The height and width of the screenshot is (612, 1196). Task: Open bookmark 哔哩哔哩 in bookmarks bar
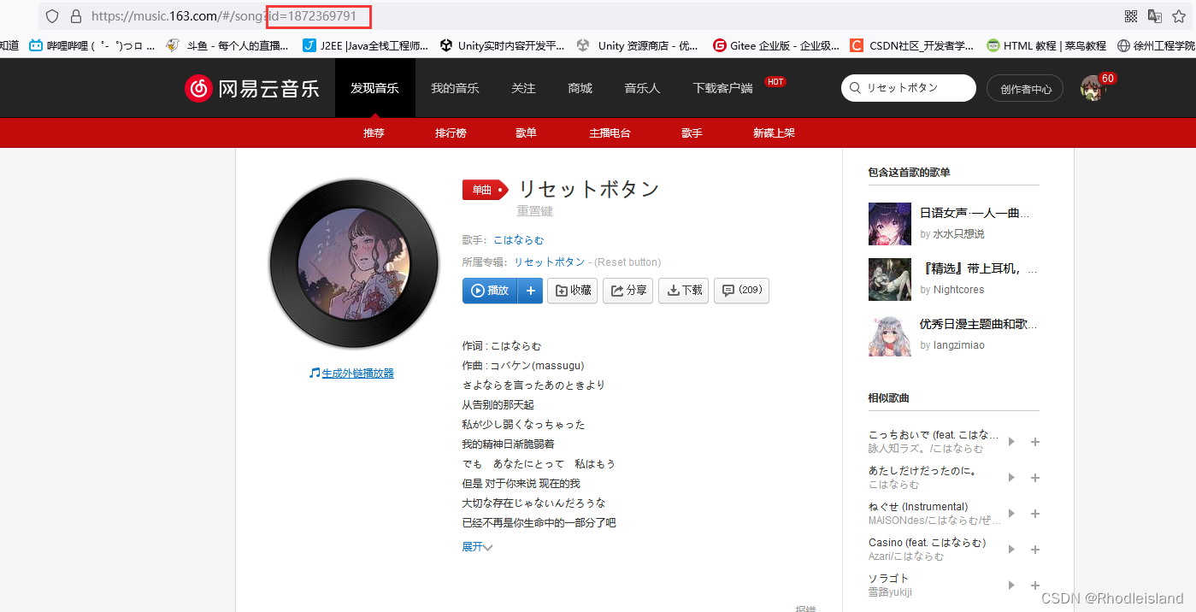(91, 46)
